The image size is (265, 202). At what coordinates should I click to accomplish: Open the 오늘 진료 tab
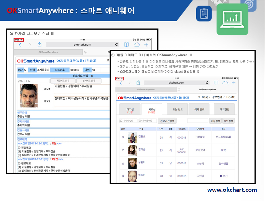[x=177, y=109]
